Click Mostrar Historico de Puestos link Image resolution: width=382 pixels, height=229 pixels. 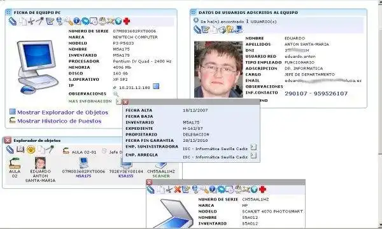59,121
